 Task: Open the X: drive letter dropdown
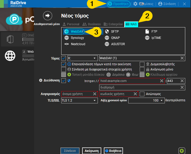coord(83,58)
